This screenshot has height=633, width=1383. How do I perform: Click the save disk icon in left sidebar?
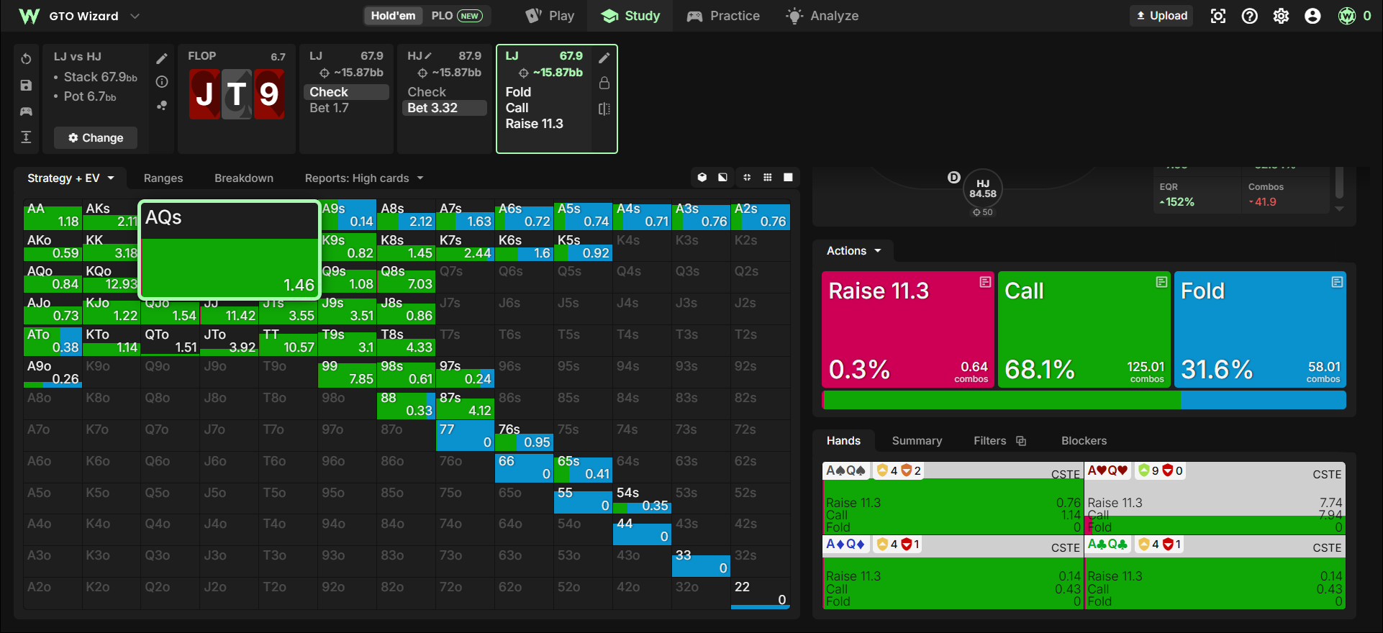(x=27, y=85)
